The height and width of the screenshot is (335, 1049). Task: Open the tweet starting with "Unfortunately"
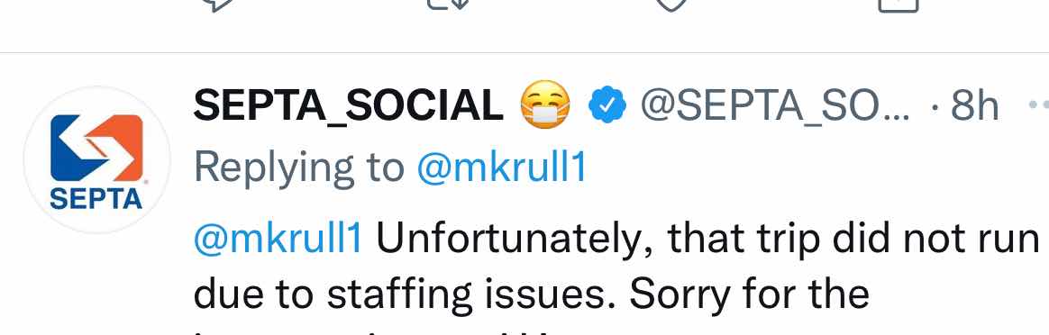pyautogui.click(x=616, y=274)
